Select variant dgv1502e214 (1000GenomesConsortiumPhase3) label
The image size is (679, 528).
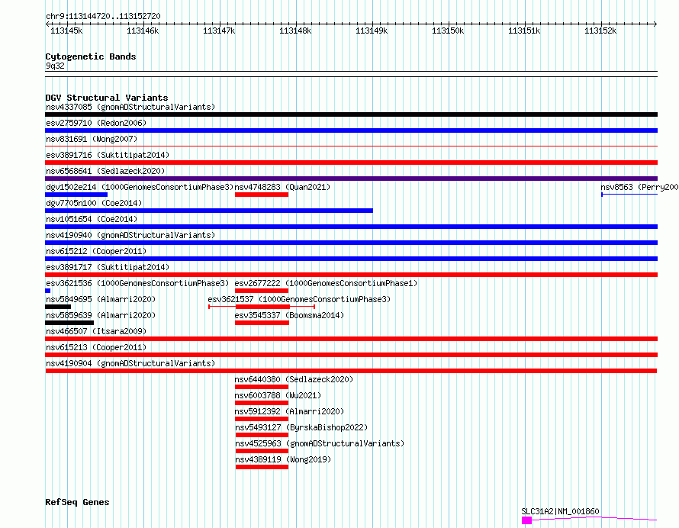[140, 187]
